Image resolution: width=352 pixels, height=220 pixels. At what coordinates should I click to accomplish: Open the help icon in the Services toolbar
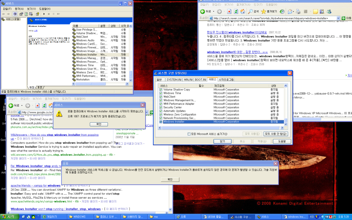pos(37,14)
